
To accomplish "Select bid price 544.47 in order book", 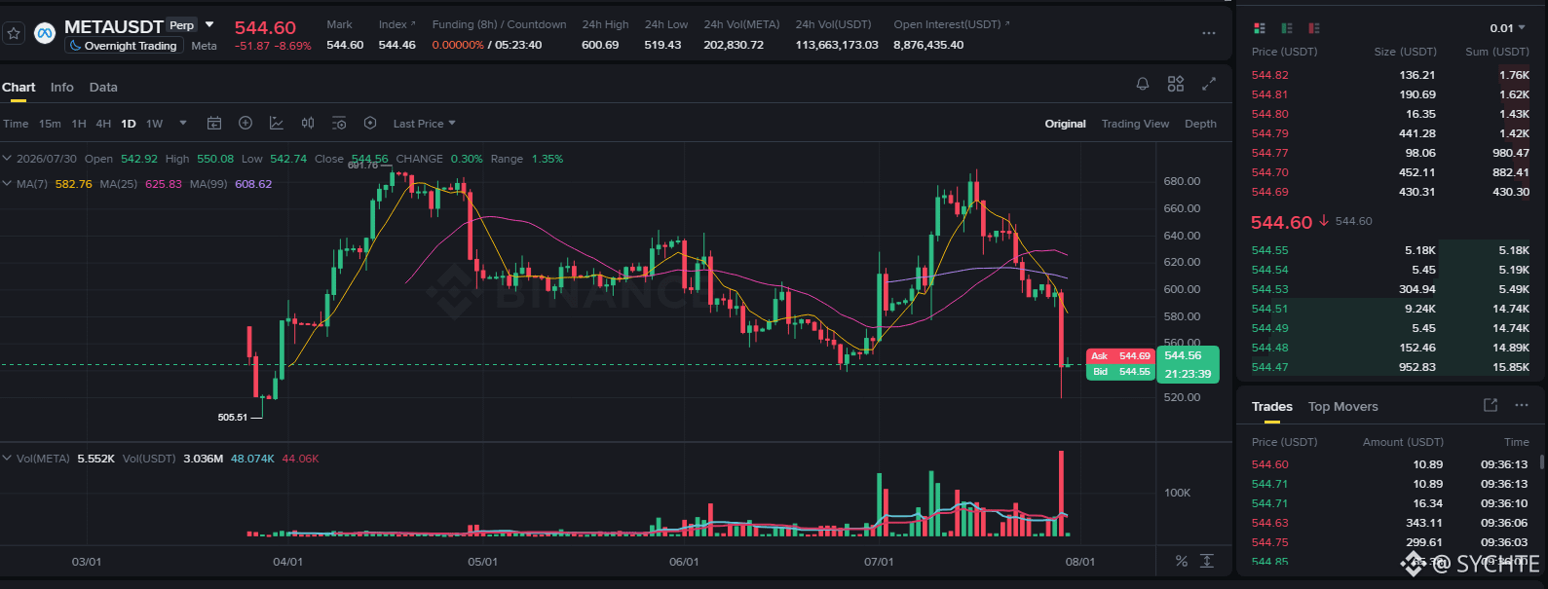I will coord(1269,367).
